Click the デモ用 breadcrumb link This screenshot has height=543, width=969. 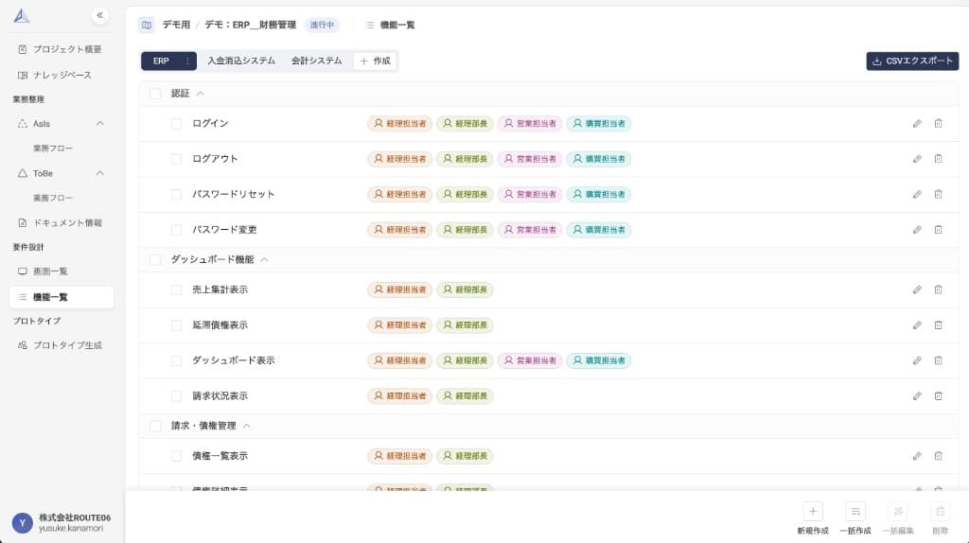[176, 25]
